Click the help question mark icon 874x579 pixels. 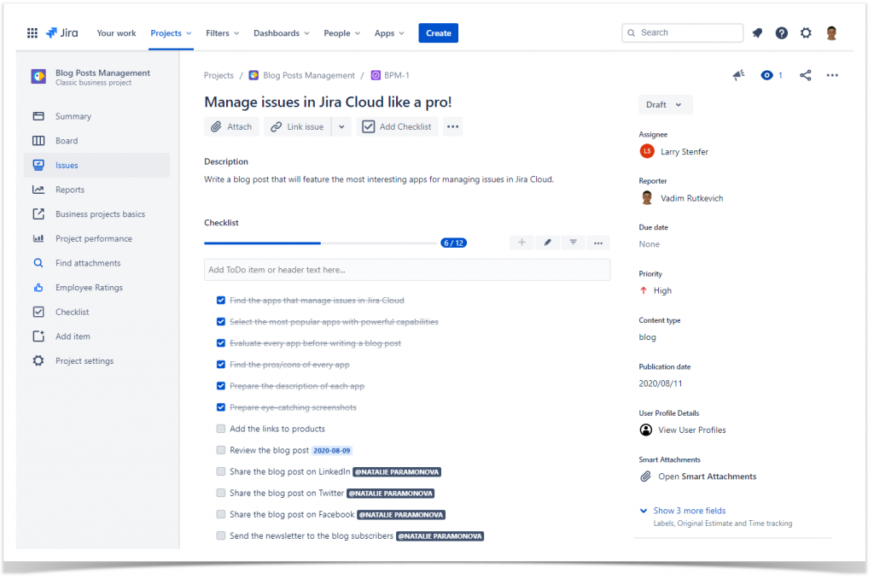[781, 32]
